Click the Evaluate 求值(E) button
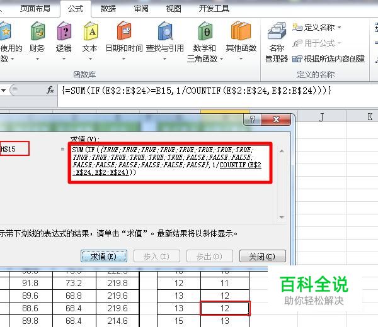 104,257
